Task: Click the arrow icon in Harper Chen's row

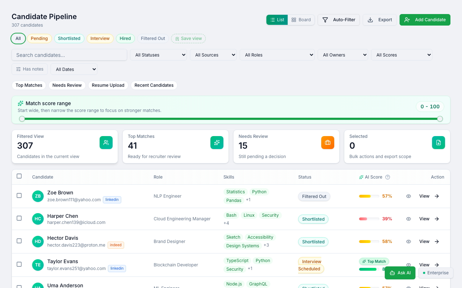Action: point(437,219)
